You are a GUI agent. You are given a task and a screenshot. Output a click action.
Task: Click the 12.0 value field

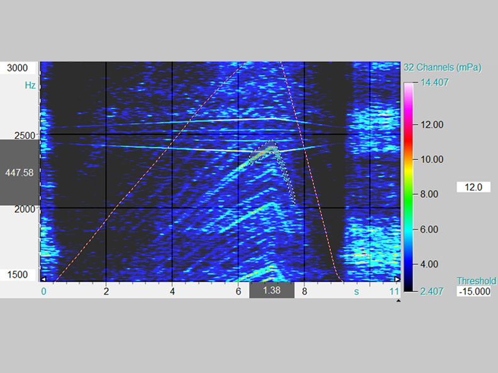(x=473, y=187)
